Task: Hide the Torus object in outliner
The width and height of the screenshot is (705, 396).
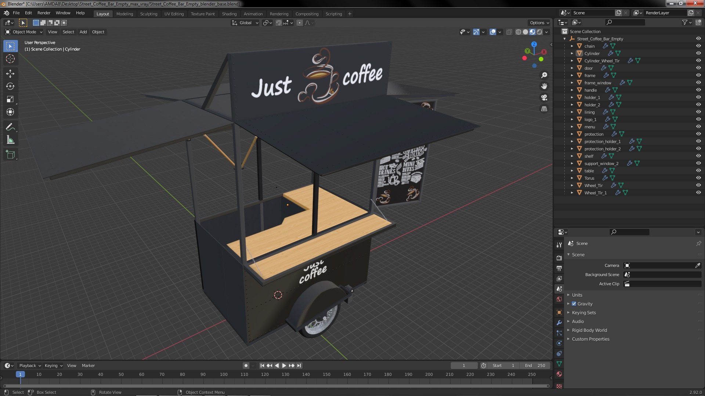Action: coord(698,178)
